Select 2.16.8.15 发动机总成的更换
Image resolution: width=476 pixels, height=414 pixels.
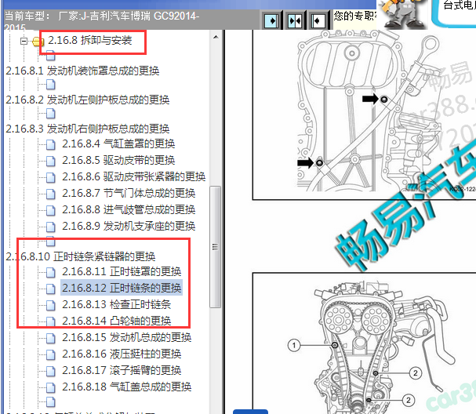point(127,337)
